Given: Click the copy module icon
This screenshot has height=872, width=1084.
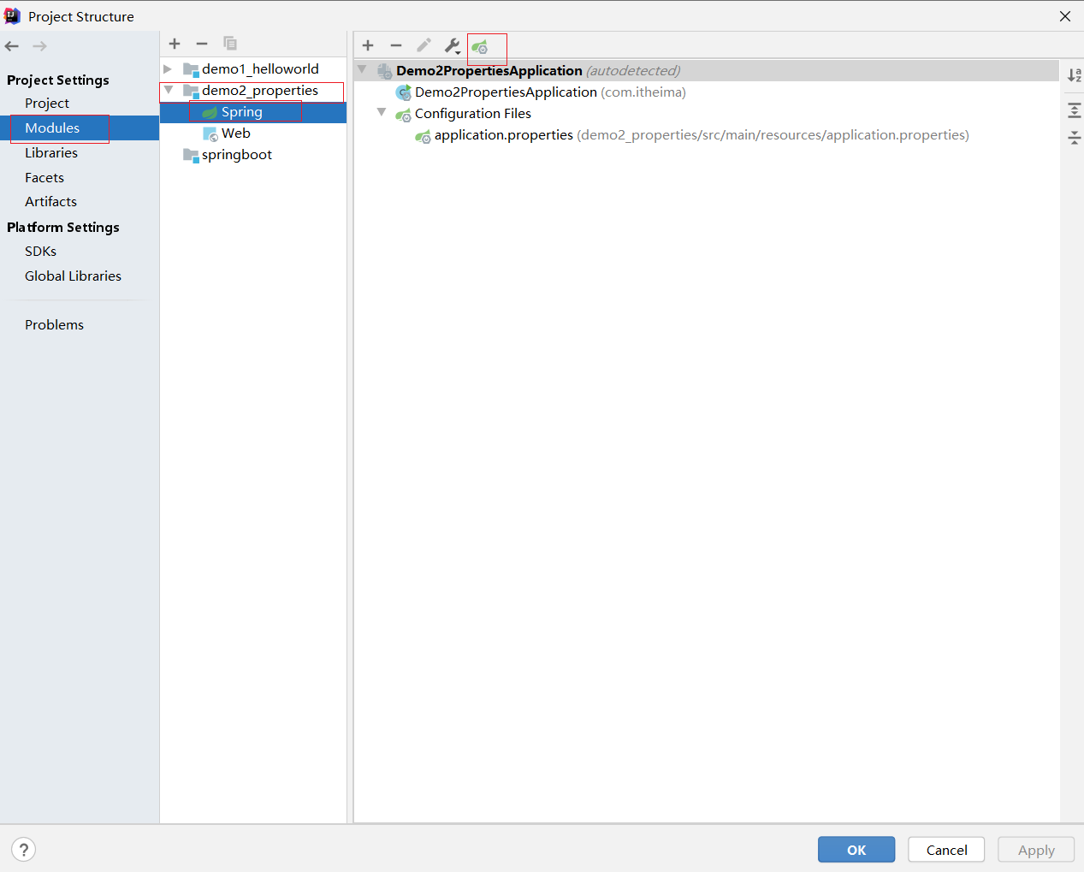Looking at the screenshot, I should coord(229,44).
